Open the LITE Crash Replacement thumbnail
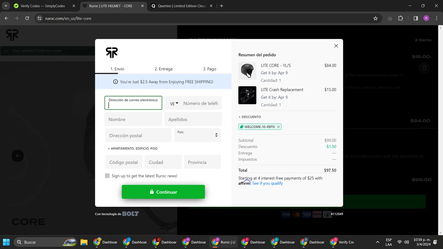 247,95
